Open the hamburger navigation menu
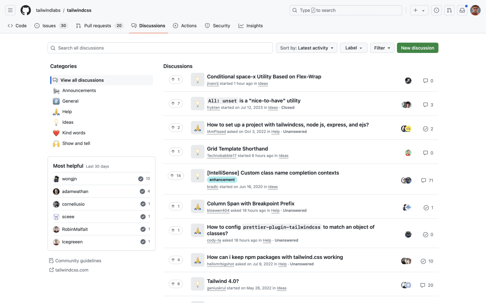486x303 pixels. coord(11,11)
